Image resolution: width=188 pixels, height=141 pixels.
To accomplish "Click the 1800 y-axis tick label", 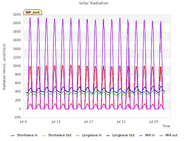I will pyautogui.click(x=17, y=32).
